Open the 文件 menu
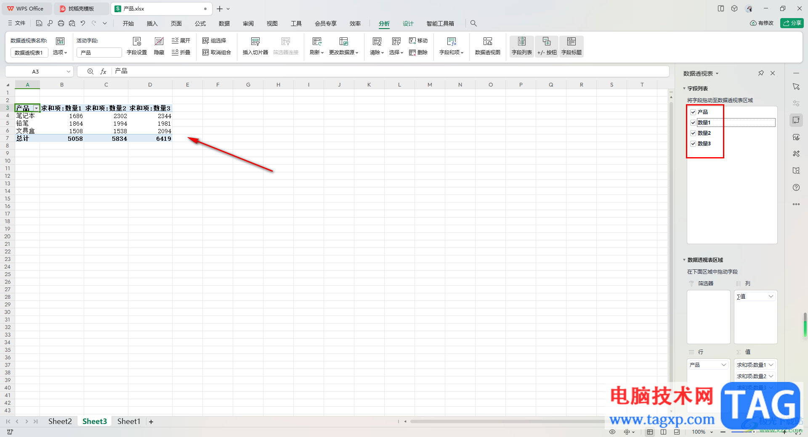Image resolution: width=808 pixels, height=437 pixels. [17, 24]
